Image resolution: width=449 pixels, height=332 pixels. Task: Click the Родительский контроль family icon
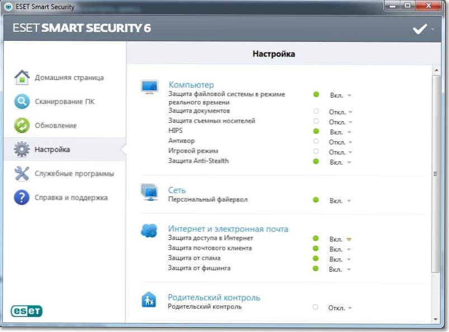[149, 300]
